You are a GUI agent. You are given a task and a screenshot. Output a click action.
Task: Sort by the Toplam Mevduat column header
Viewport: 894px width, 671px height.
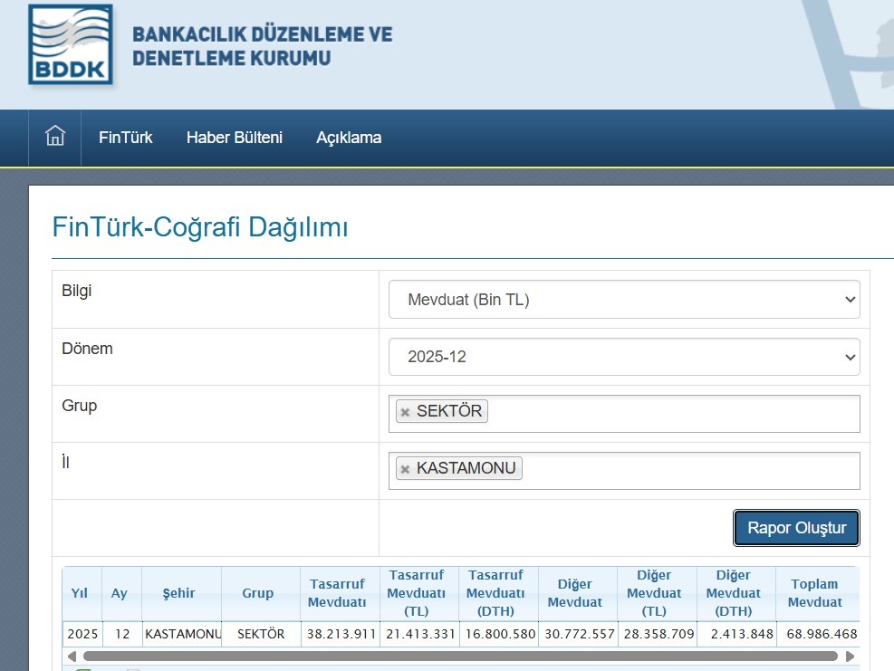point(814,593)
